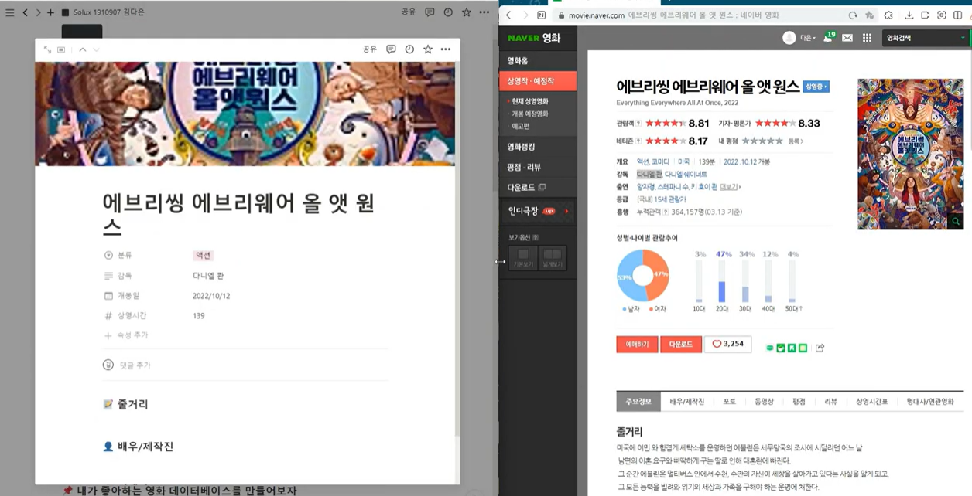Go to next database entry in popup

[96, 49]
